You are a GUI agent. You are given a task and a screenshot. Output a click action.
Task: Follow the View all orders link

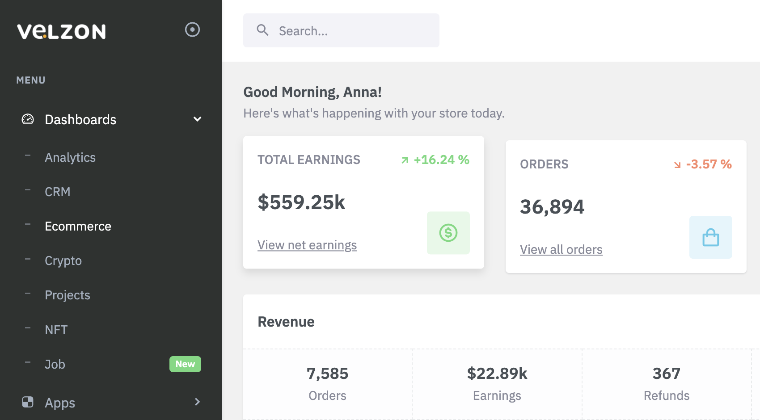pyautogui.click(x=561, y=249)
